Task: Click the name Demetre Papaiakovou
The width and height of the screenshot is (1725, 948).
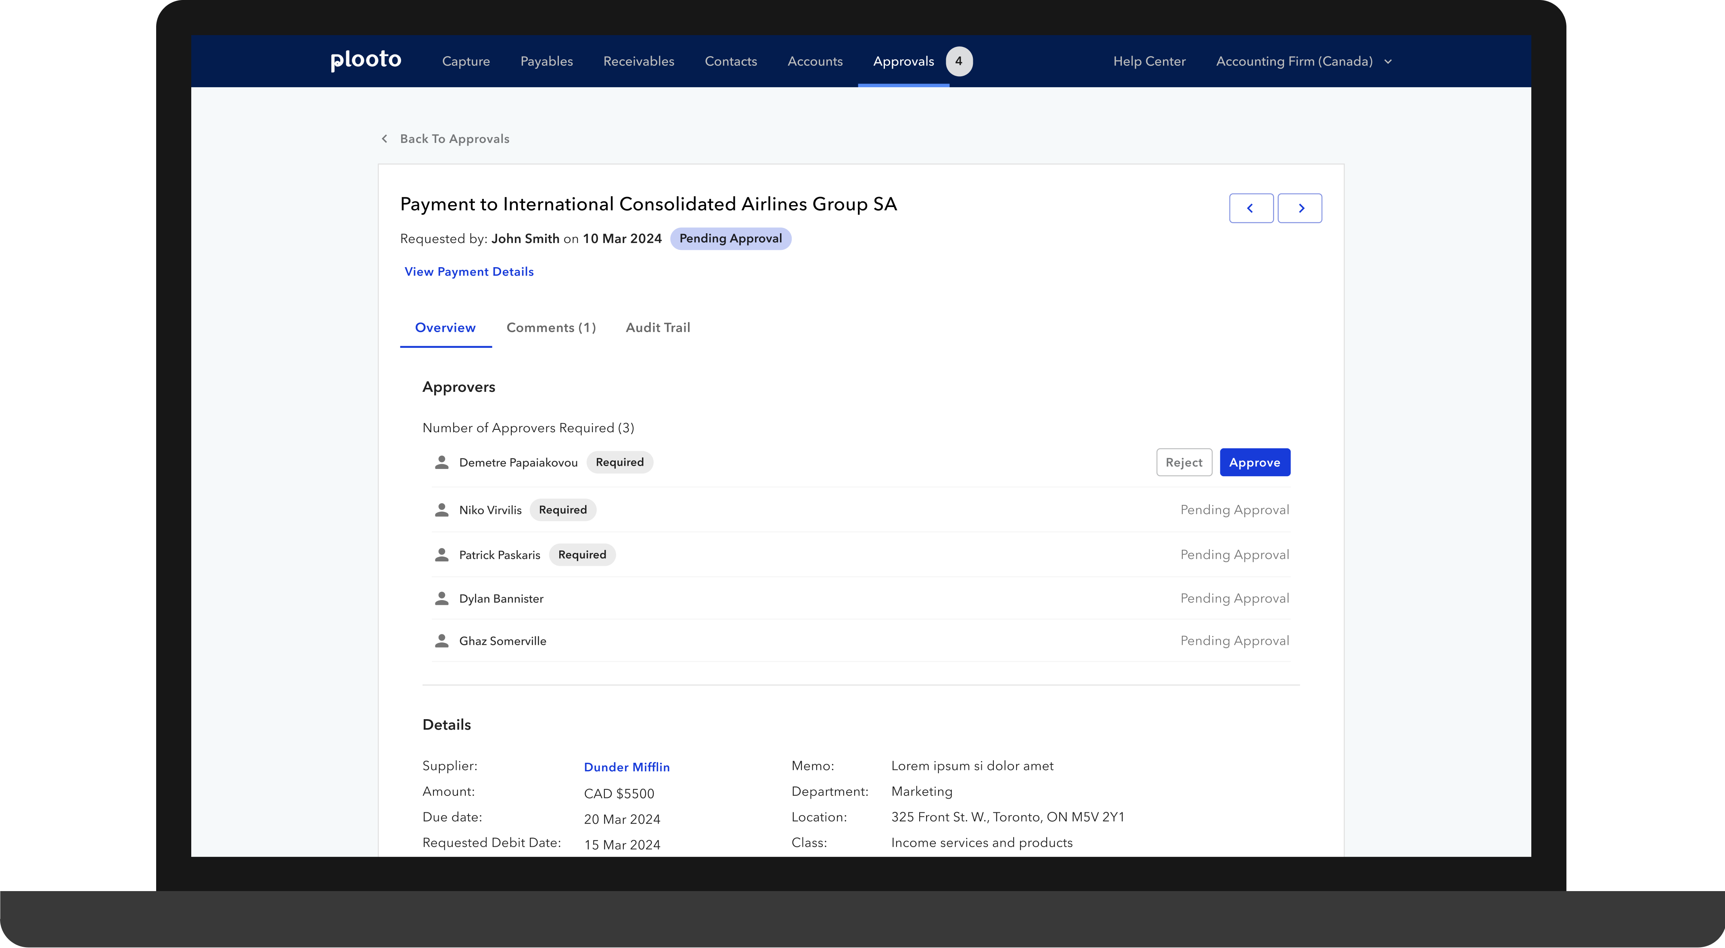Action: (518, 463)
